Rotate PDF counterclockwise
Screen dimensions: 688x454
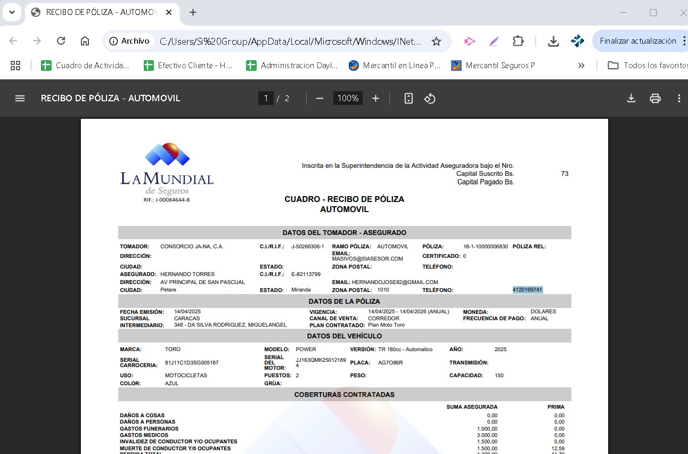430,98
